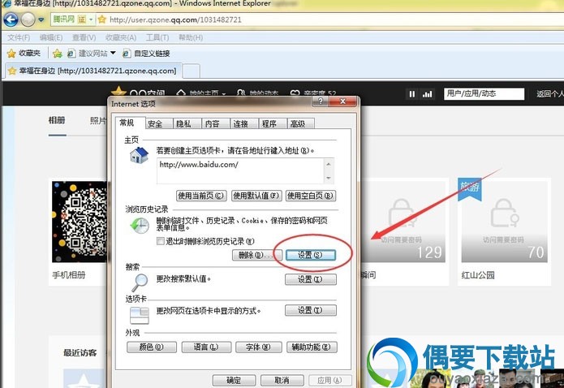Cancel dialog with 取消 button
Screen dimensions: 564x388
point(282,380)
